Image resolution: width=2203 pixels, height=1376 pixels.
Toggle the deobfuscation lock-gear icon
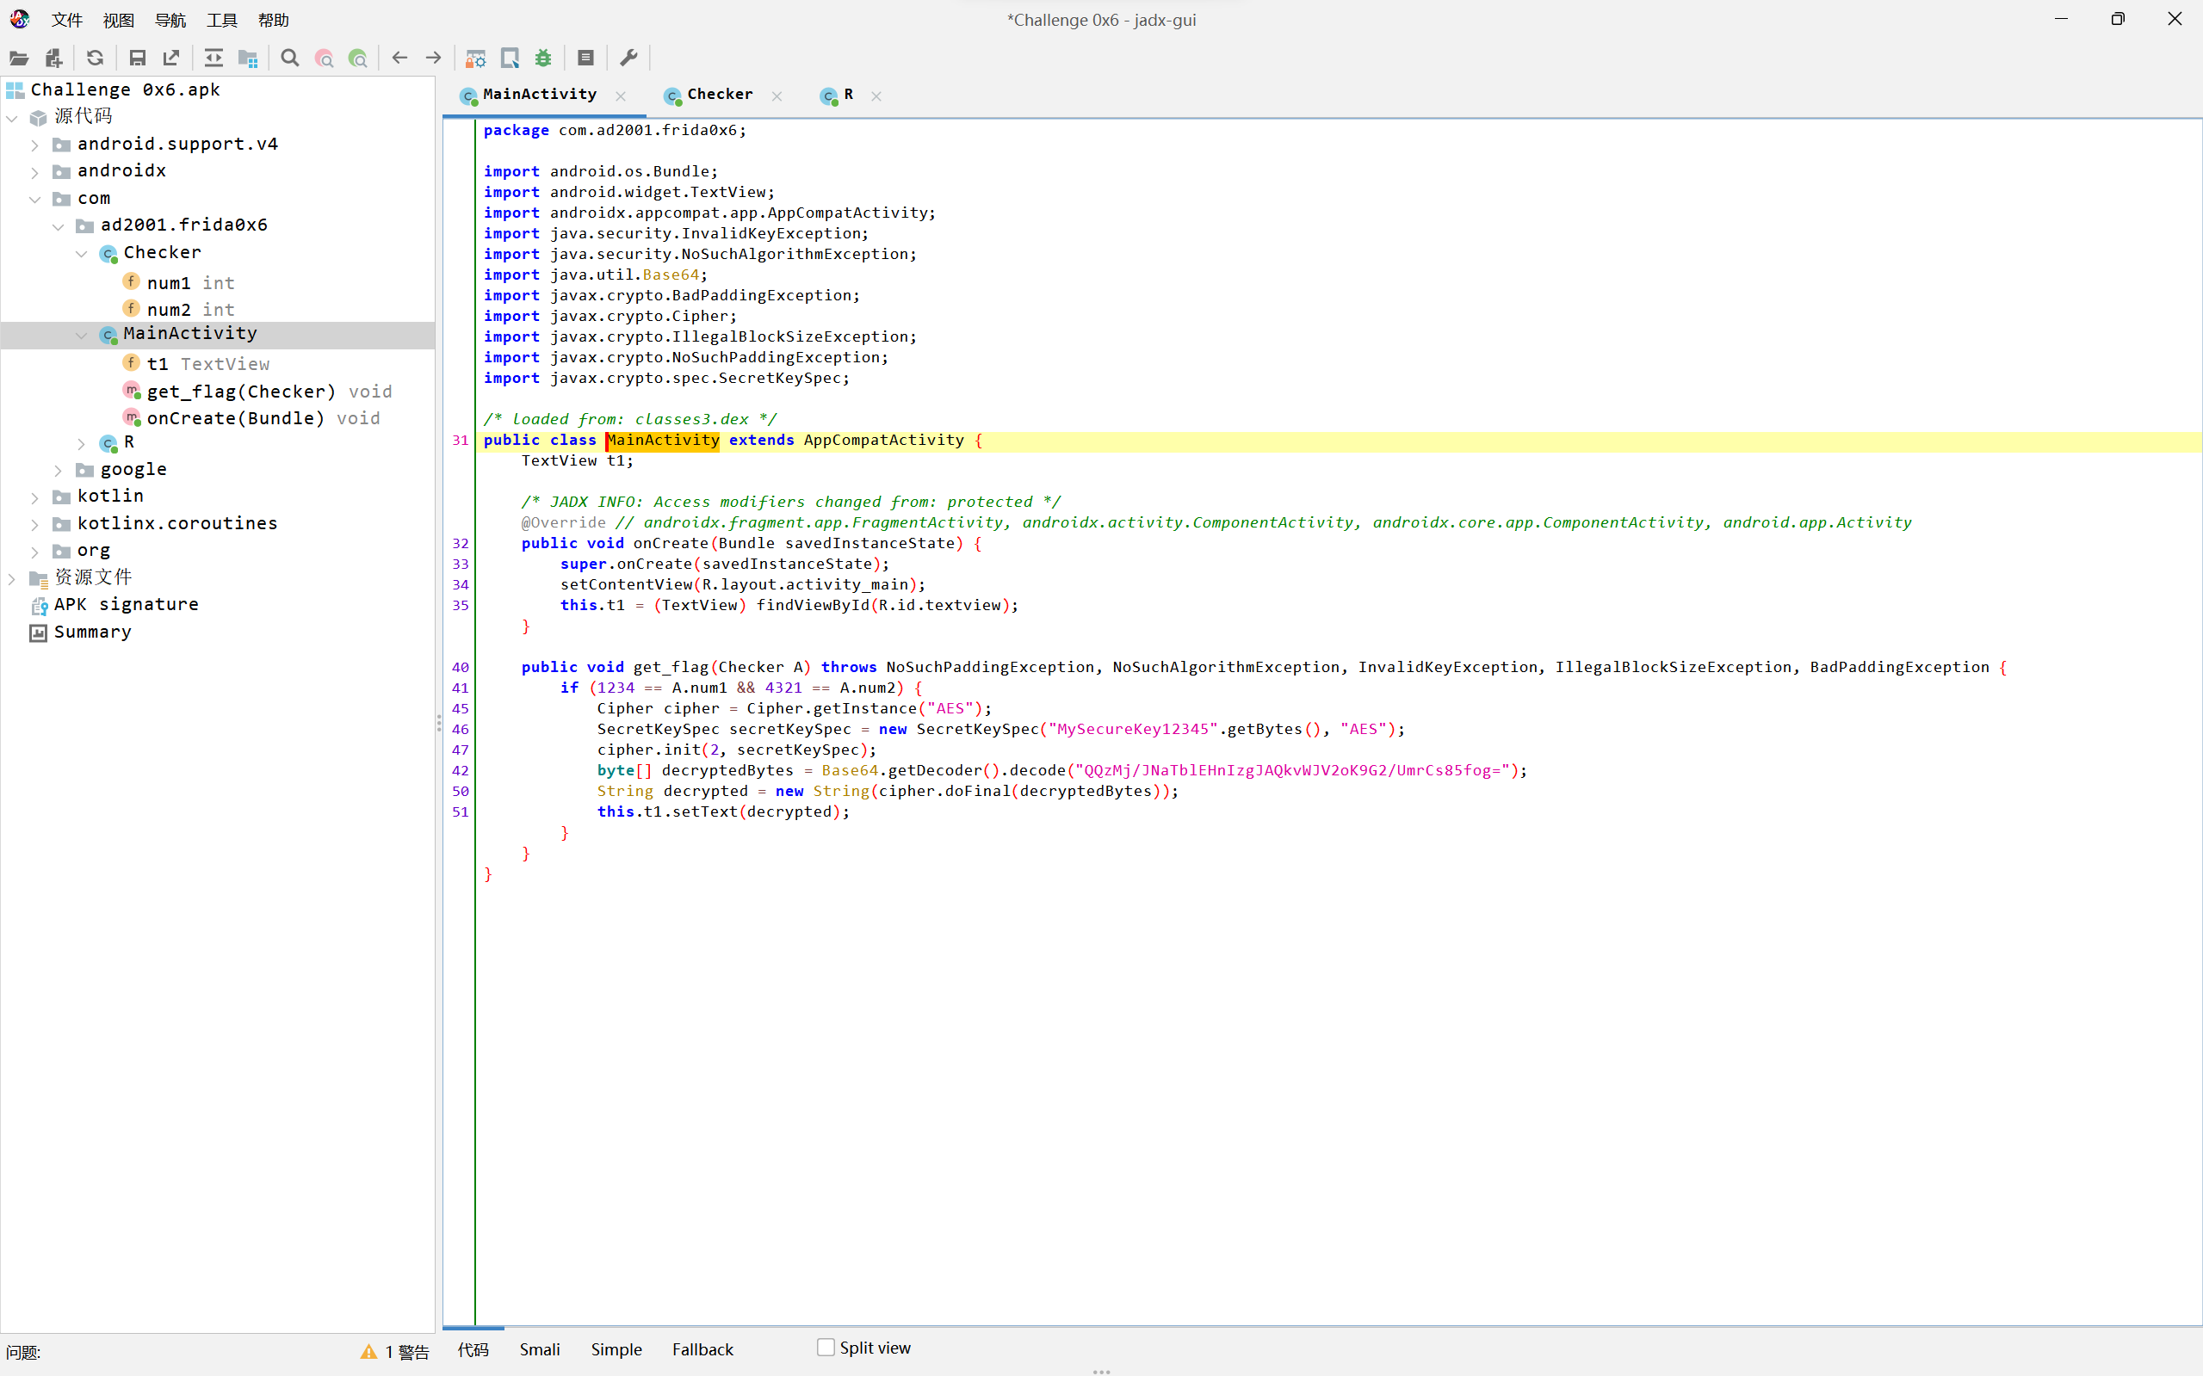coord(475,59)
